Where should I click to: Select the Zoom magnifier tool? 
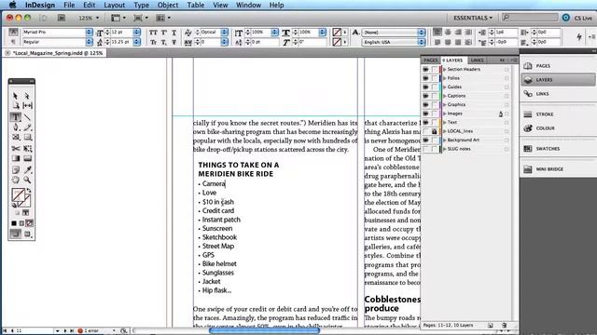click(x=27, y=180)
